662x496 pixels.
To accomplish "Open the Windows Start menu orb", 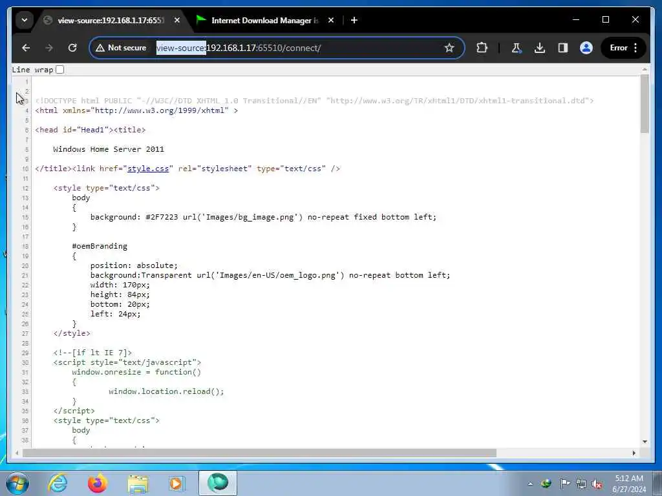I will pyautogui.click(x=17, y=483).
